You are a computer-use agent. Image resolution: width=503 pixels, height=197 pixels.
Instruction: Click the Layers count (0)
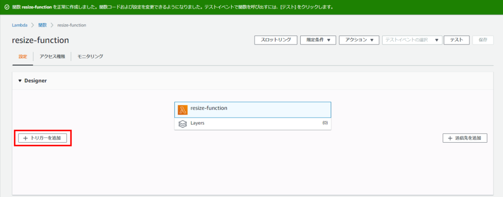click(325, 123)
